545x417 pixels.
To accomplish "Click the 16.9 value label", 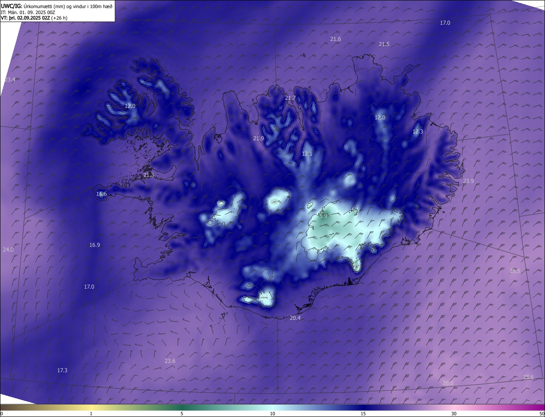I will point(95,245).
